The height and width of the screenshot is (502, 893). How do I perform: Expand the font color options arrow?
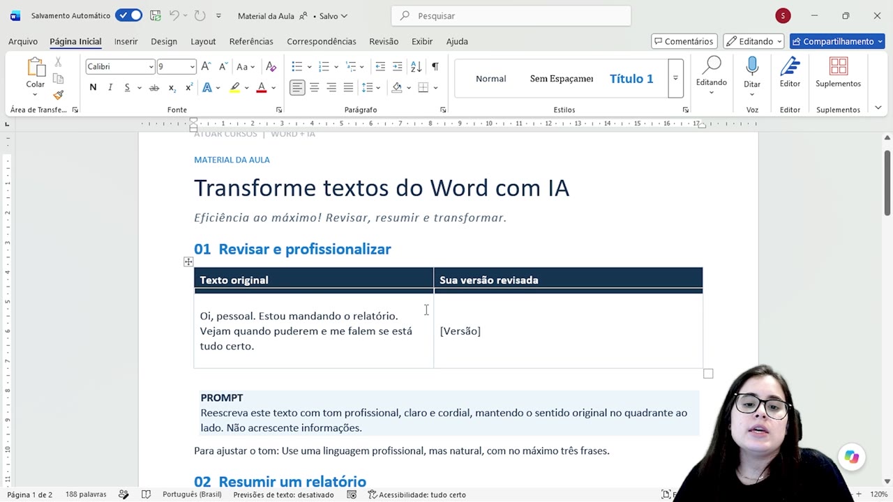(273, 87)
